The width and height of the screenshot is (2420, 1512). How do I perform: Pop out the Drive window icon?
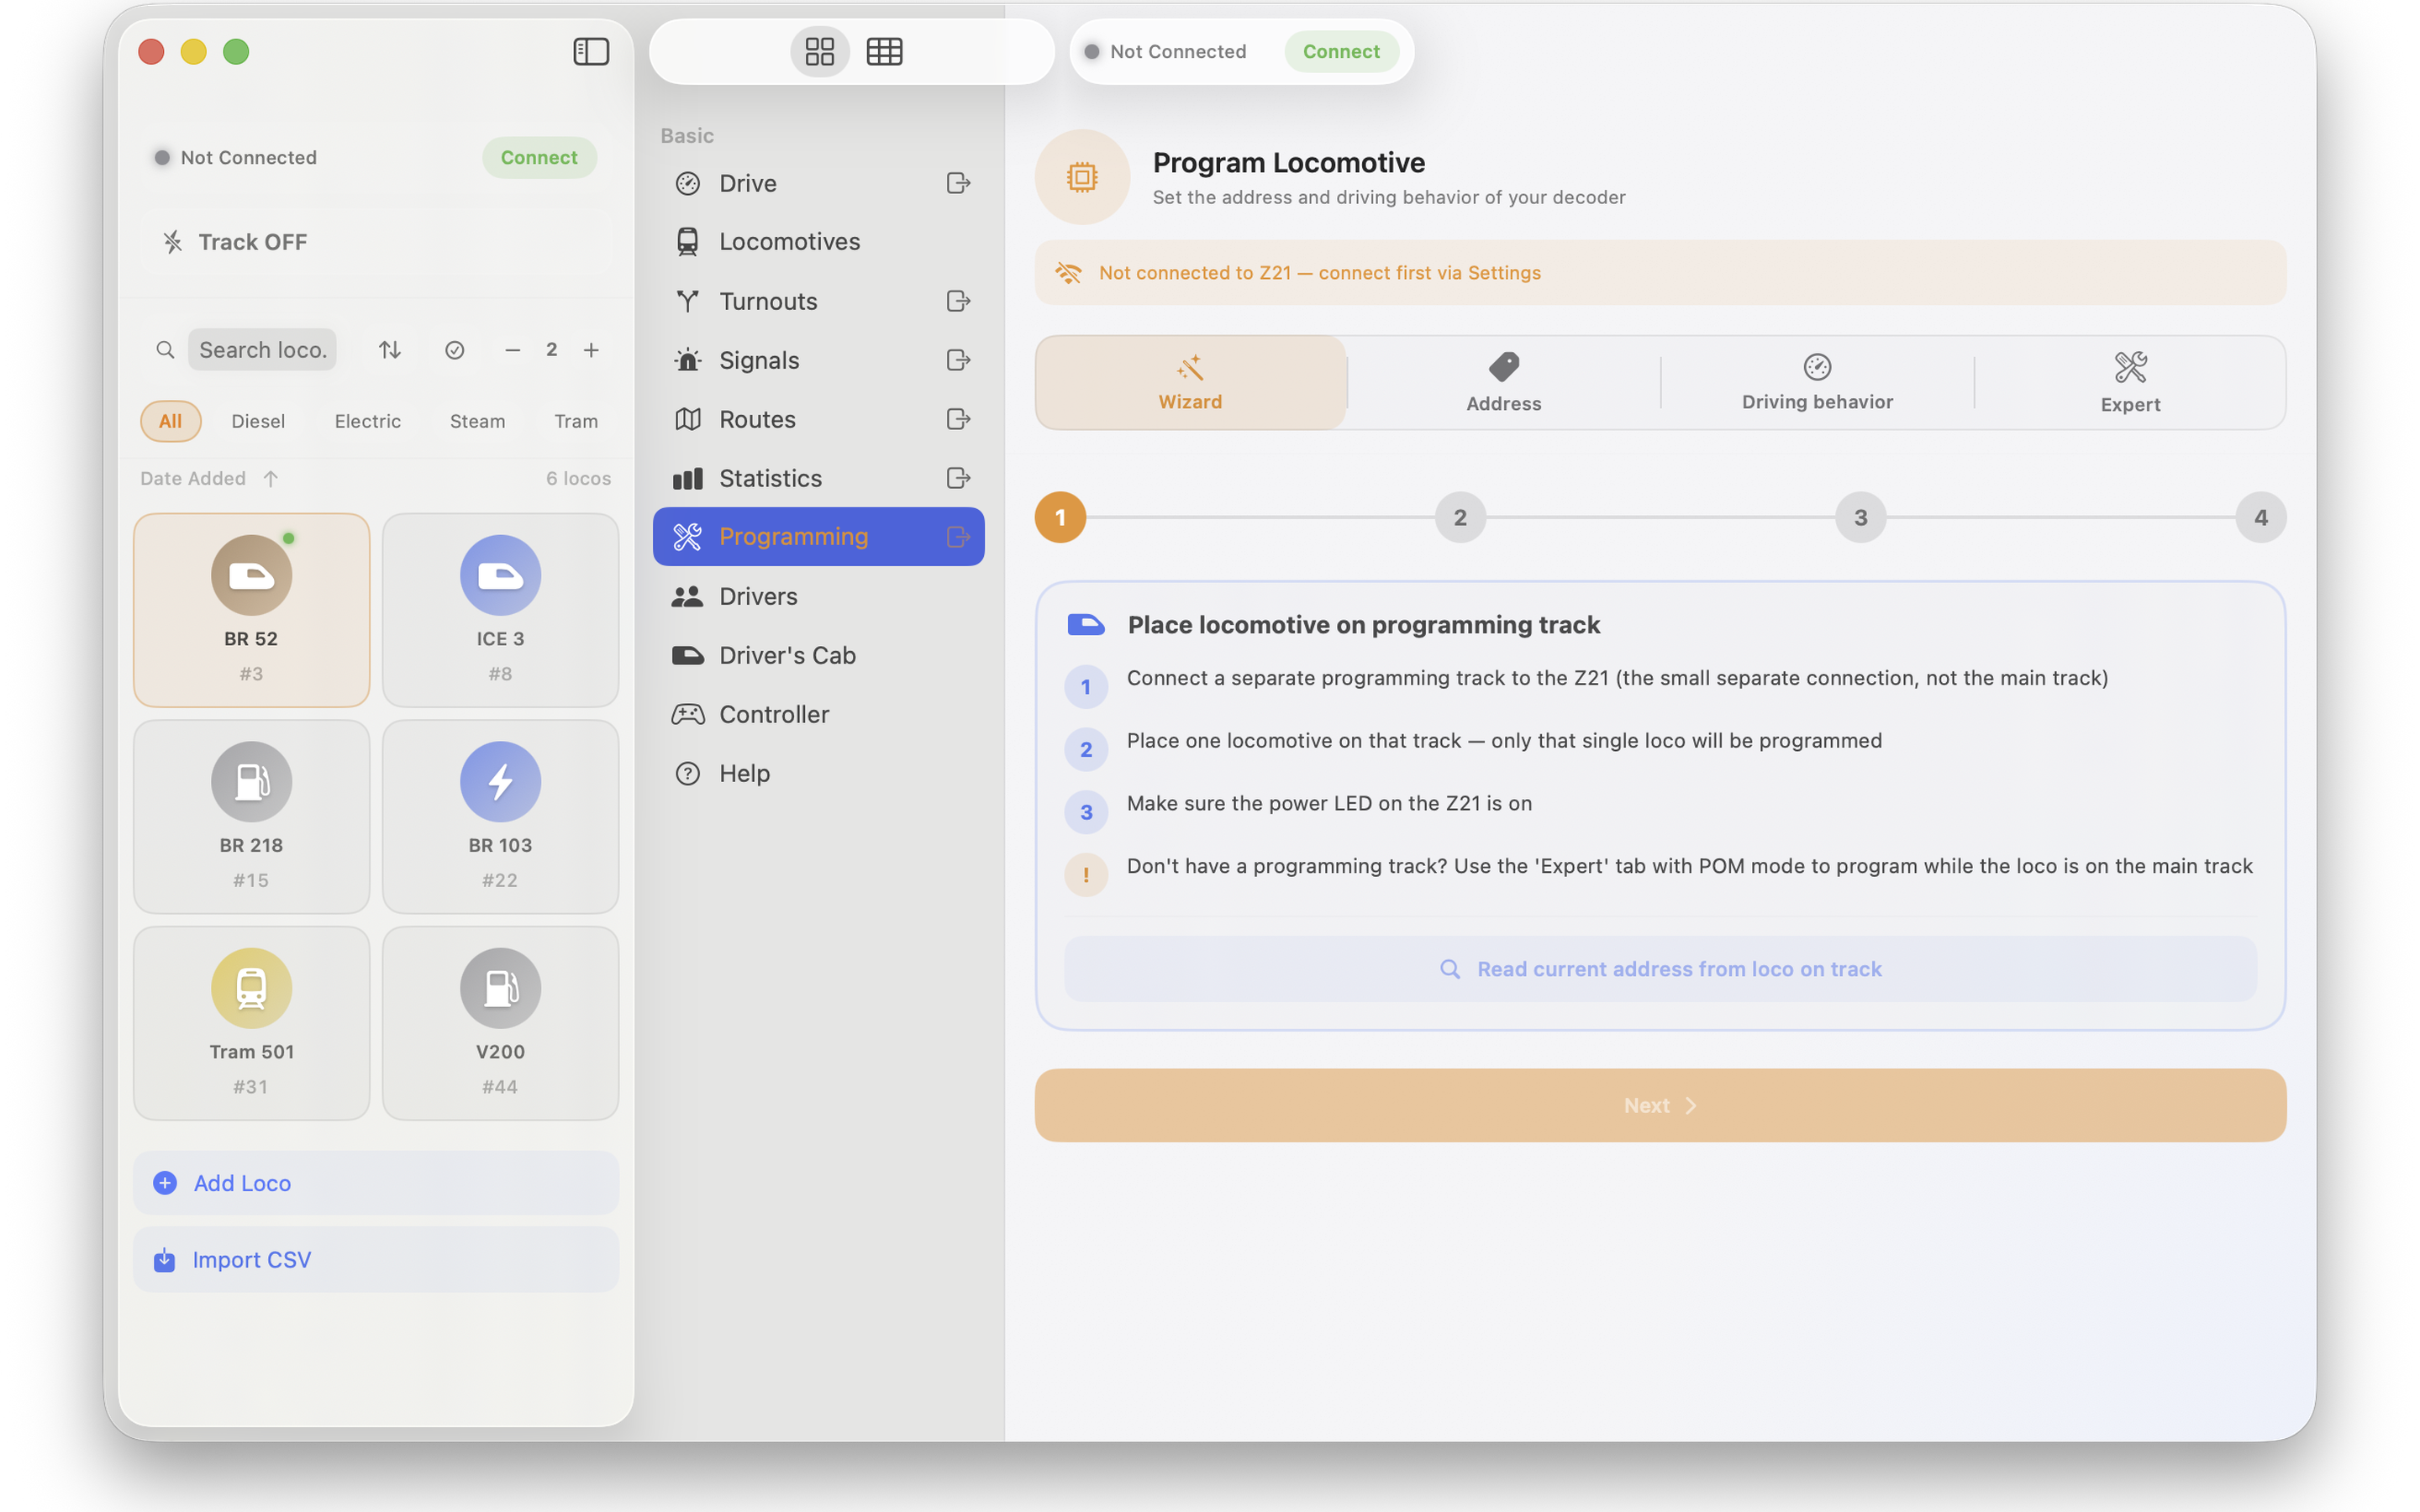(x=958, y=183)
